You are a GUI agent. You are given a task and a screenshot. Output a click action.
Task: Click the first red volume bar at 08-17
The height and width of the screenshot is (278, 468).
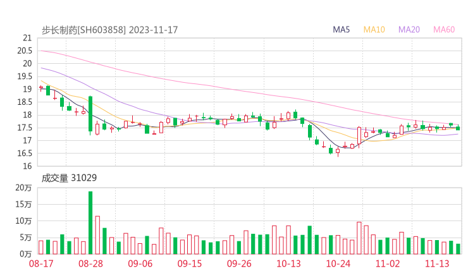(x=41, y=247)
